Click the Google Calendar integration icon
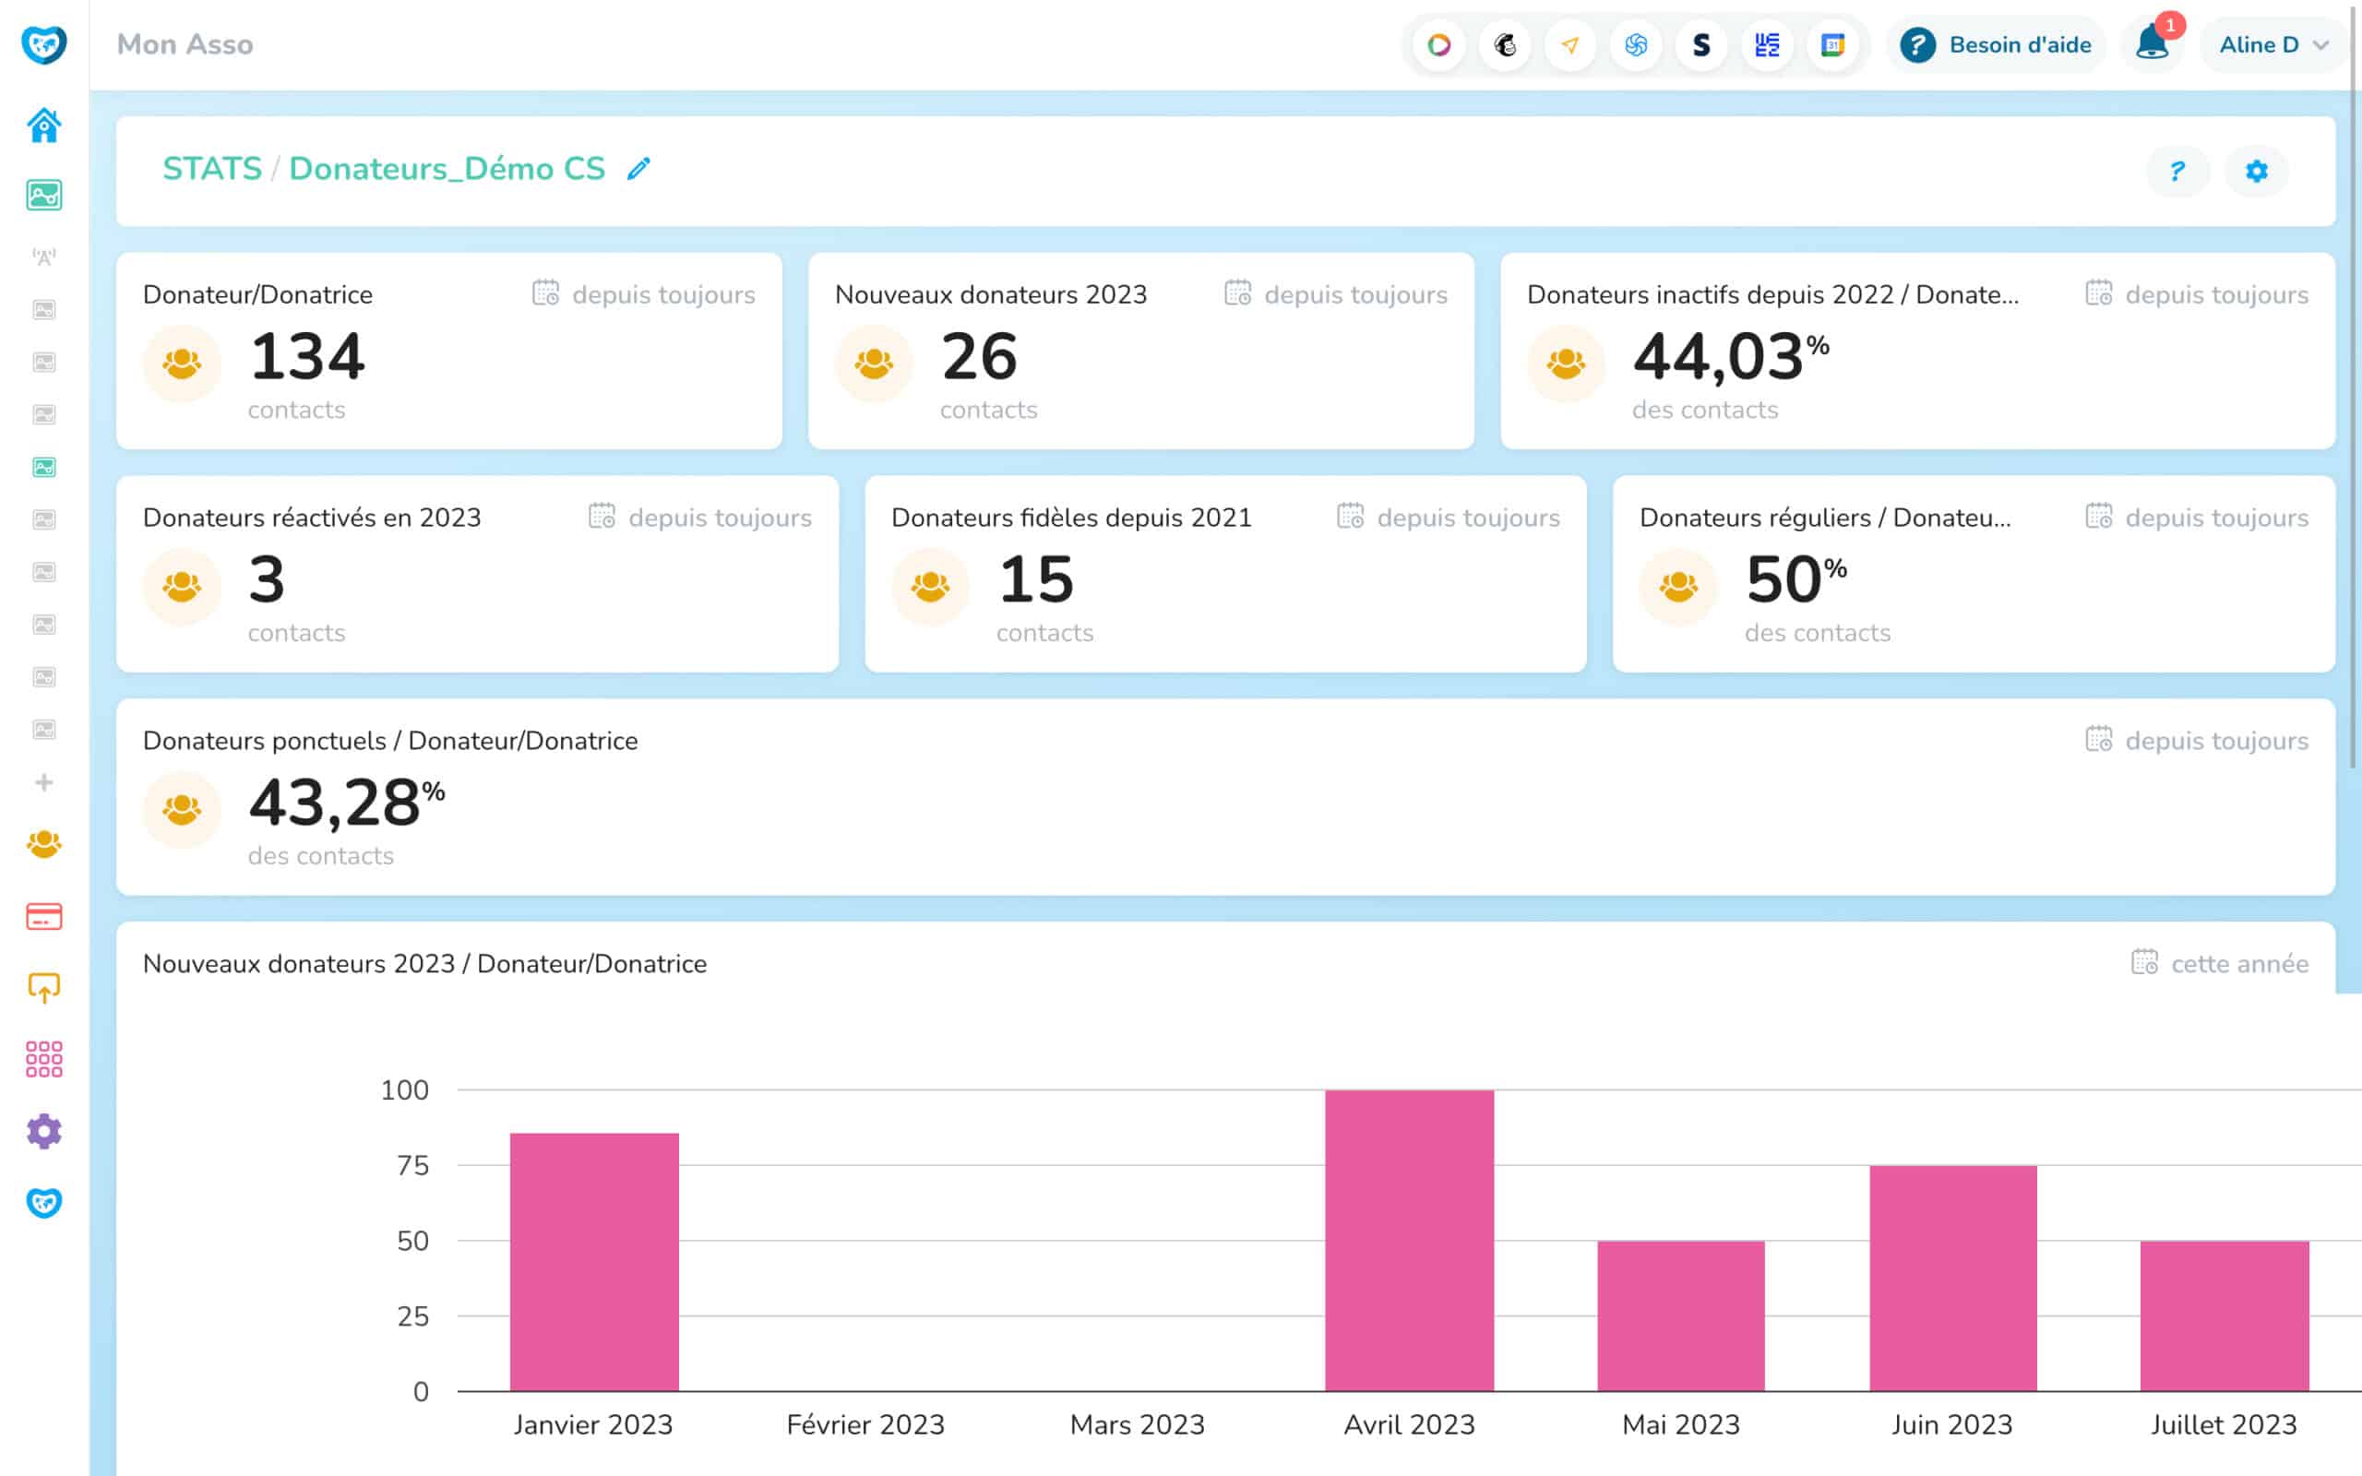 click(1832, 45)
